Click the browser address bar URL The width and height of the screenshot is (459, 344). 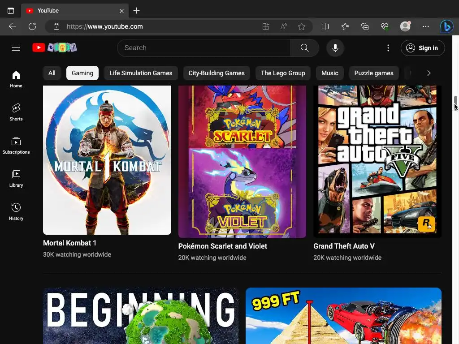[104, 26]
